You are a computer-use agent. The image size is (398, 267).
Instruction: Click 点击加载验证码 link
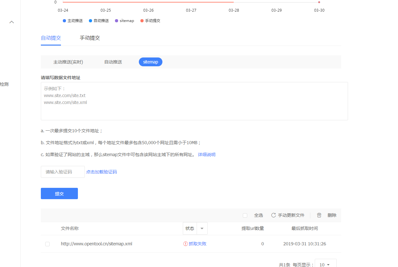coord(101,172)
